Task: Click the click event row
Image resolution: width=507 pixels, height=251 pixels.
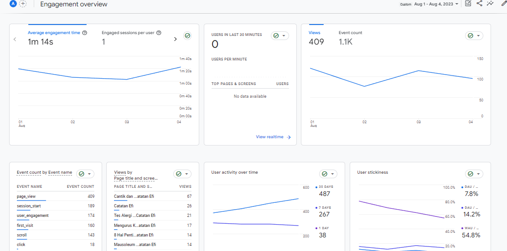Action: point(56,245)
